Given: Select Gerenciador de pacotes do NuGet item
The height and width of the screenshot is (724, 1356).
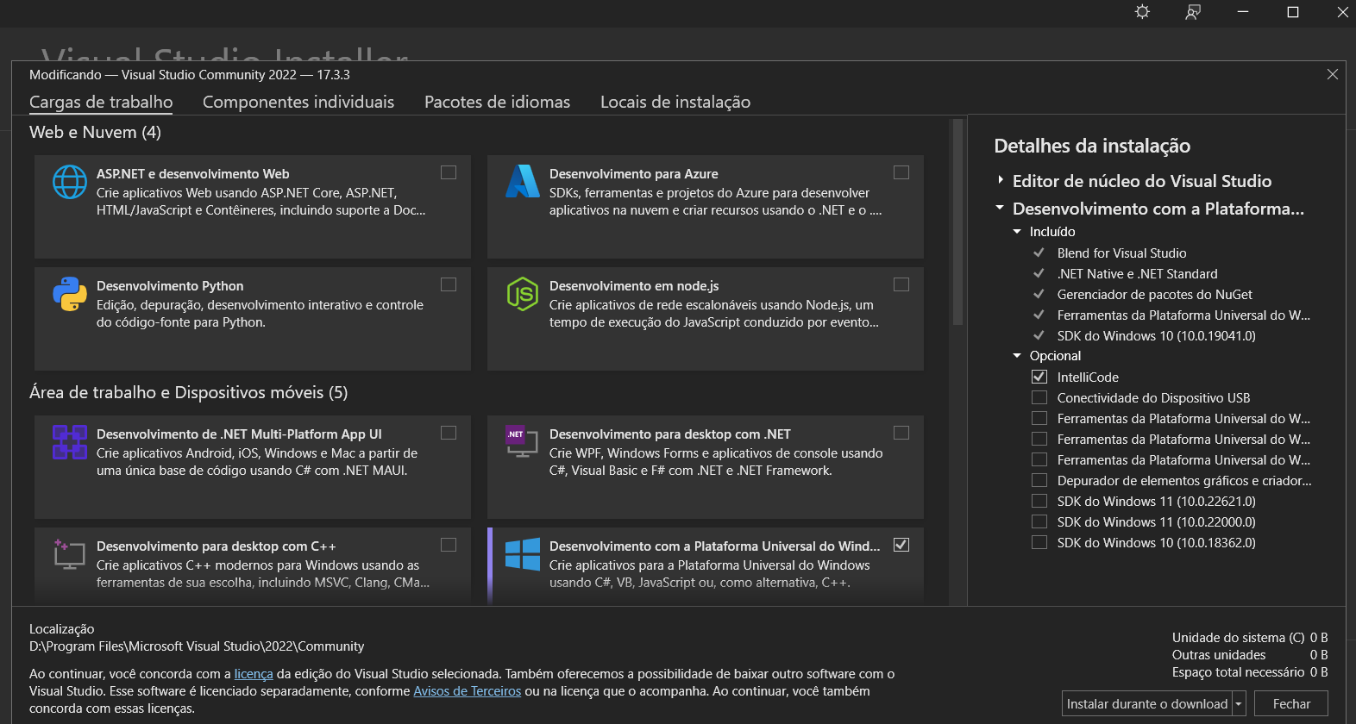Looking at the screenshot, I should 1154,295.
